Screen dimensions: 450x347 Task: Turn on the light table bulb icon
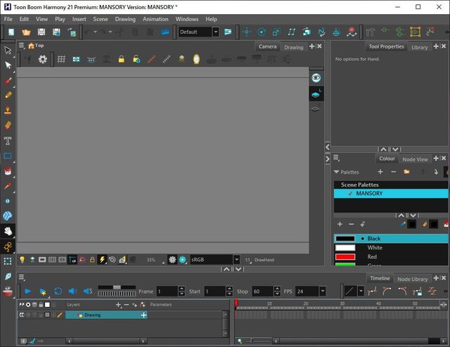click(22, 260)
